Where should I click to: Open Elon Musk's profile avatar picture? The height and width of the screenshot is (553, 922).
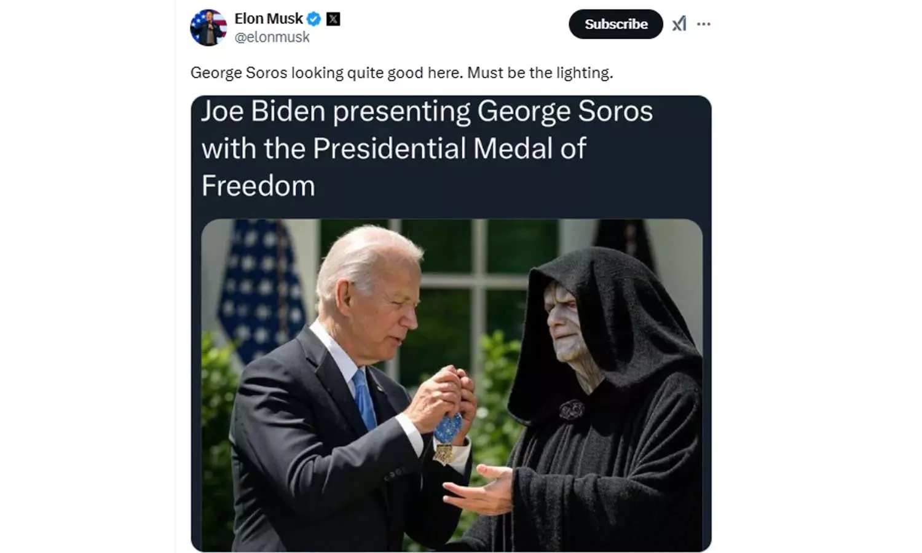pyautogui.click(x=208, y=28)
